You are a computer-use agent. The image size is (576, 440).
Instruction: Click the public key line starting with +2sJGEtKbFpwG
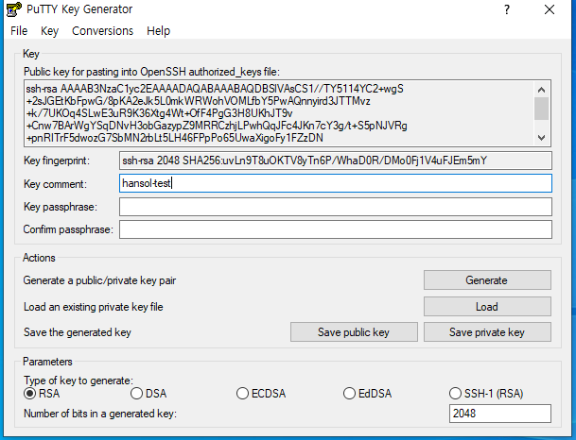pyautogui.click(x=199, y=101)
